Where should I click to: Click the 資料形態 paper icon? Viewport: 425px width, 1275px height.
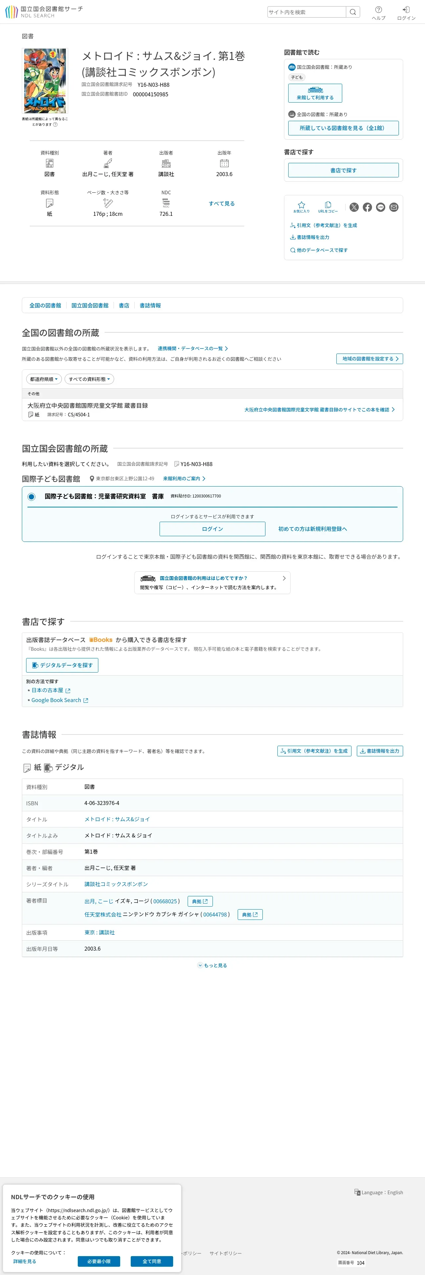point(49,203)
